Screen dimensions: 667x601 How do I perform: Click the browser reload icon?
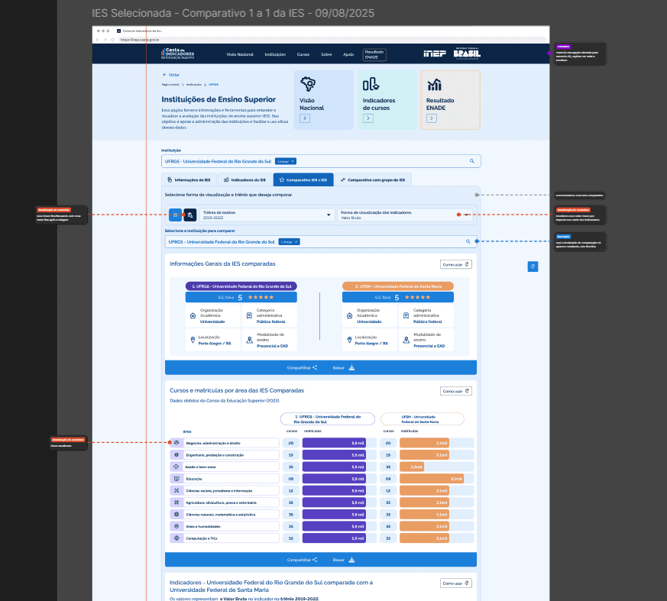coord(113,40)
